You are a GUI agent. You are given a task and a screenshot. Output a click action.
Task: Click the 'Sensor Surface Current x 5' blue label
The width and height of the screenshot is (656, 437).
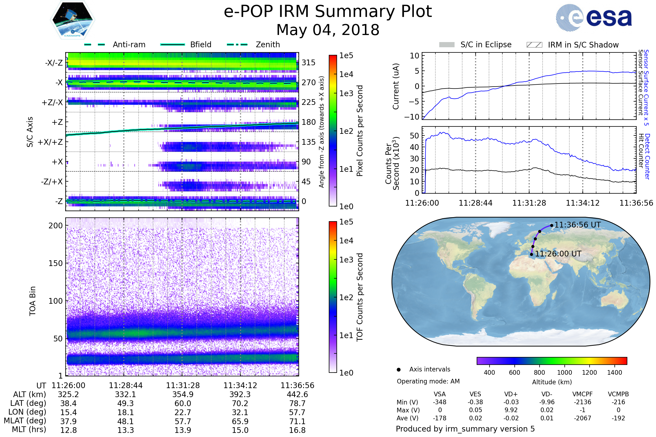pos(646,88)
